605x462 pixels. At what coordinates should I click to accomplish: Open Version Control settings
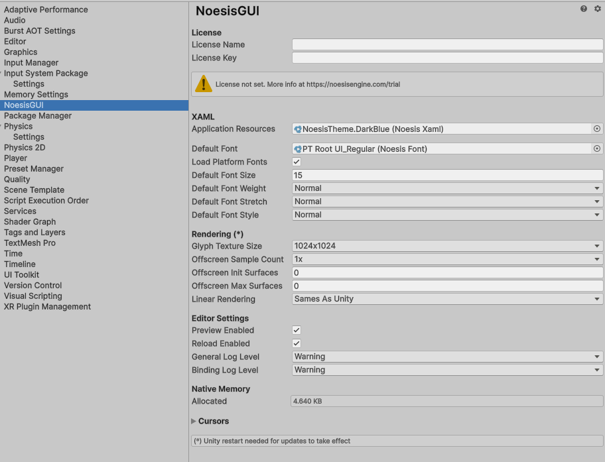click(33, 286)
